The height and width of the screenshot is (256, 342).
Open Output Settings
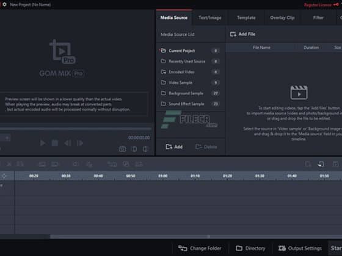300,248
